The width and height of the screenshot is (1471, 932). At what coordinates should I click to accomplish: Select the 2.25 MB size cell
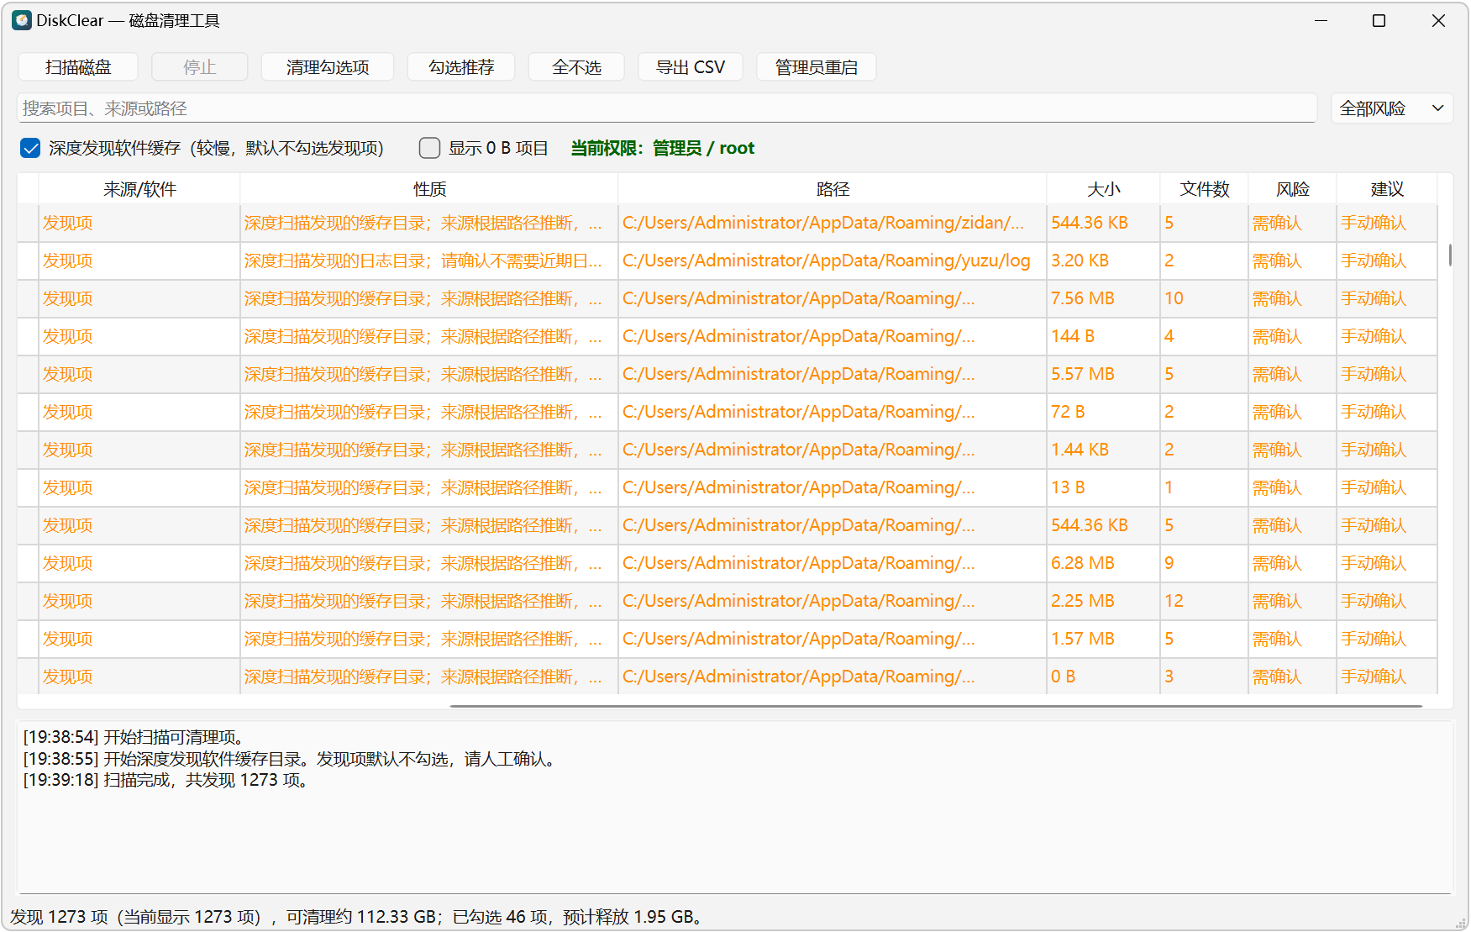point(1103,601)
